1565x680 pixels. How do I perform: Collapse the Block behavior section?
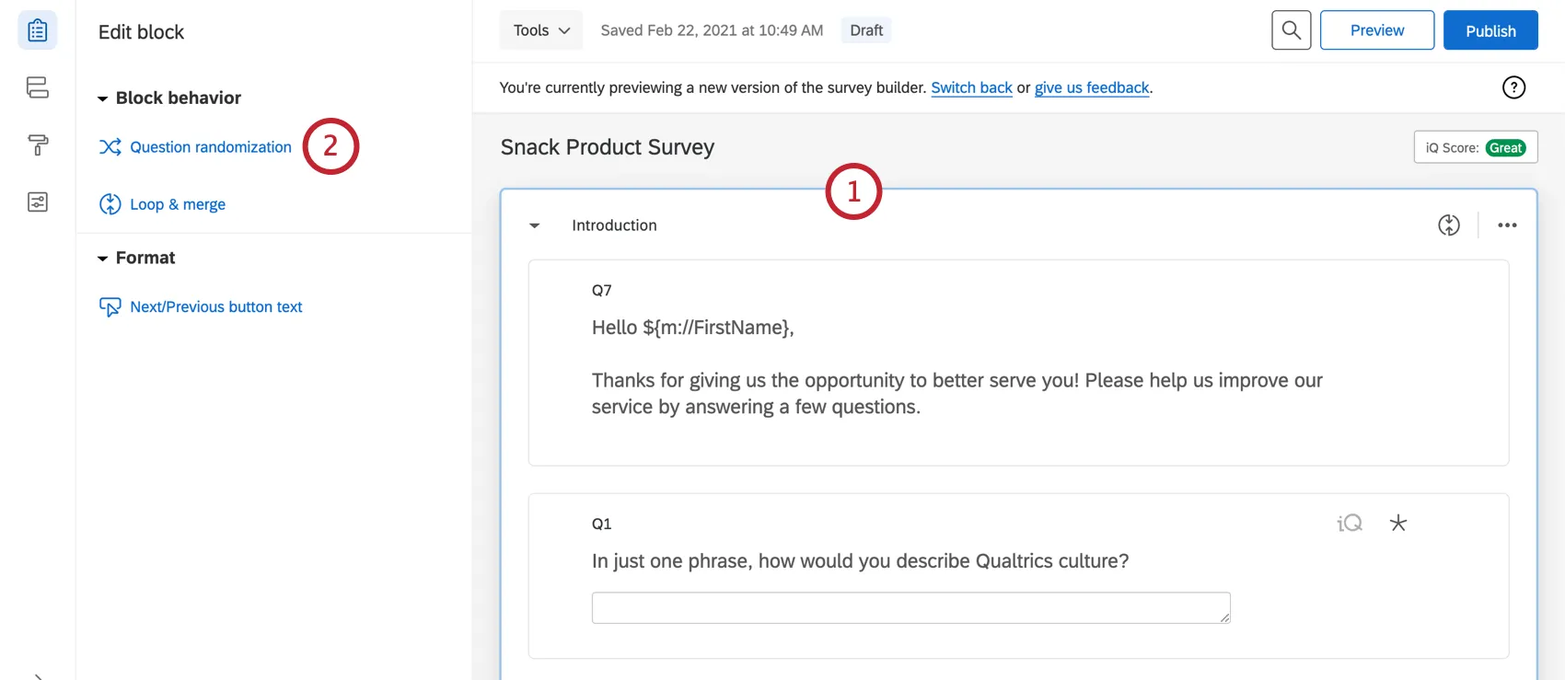click(103, 98)
